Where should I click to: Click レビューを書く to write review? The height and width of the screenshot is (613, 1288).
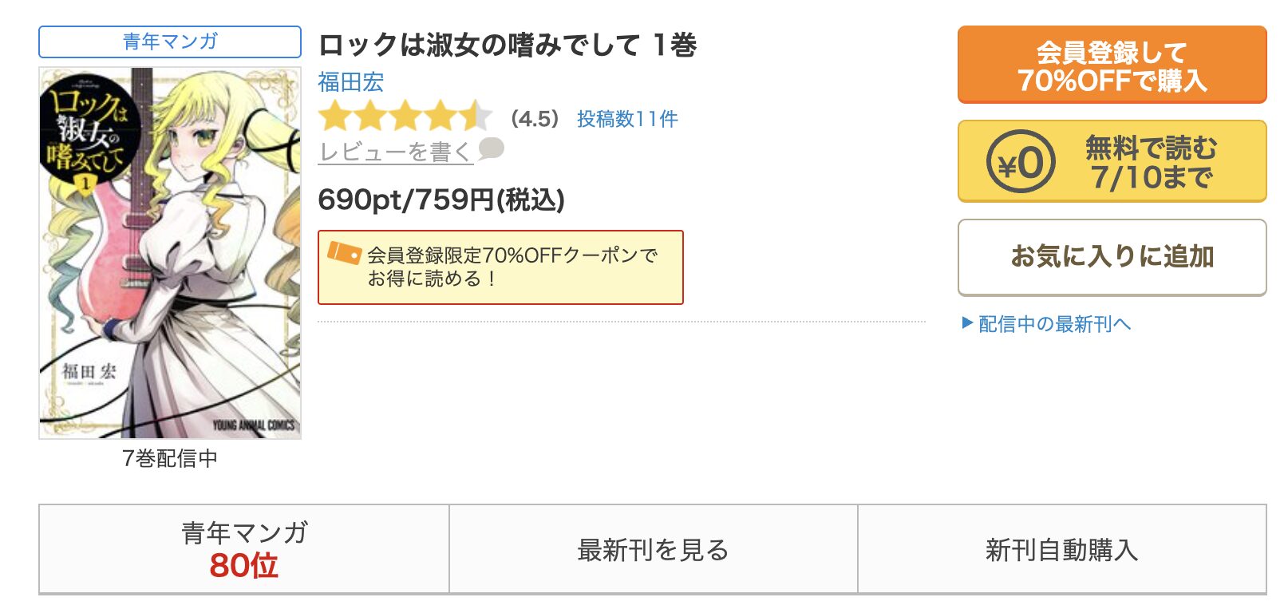coord(396,152)
